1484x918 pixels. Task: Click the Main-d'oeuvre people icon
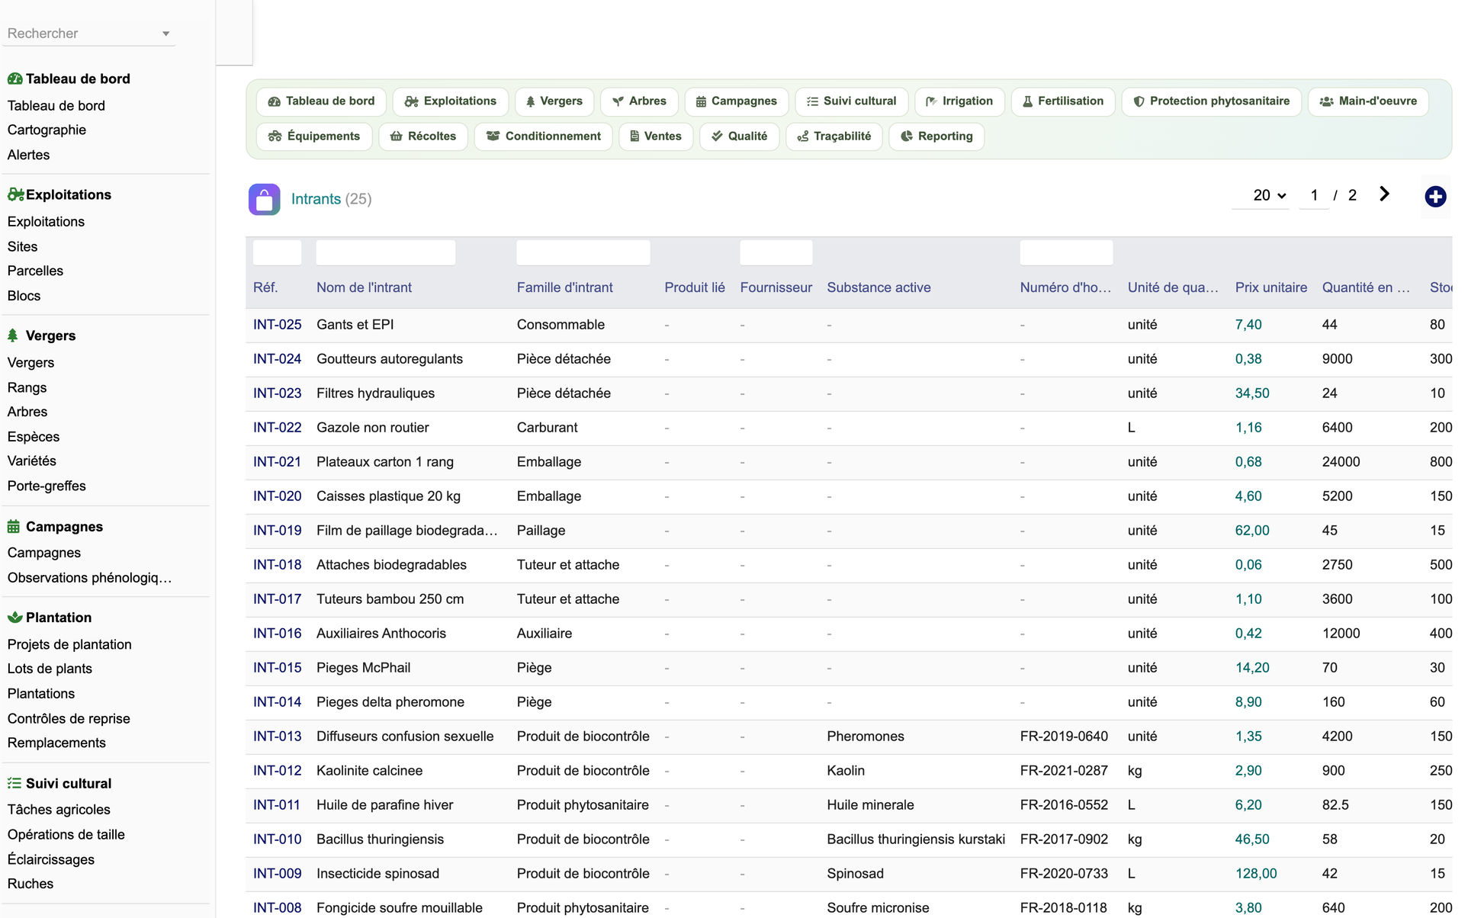click(1327, 101)
